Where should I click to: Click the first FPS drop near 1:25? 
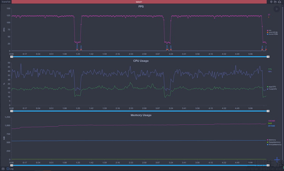click(x=78, y=42)
